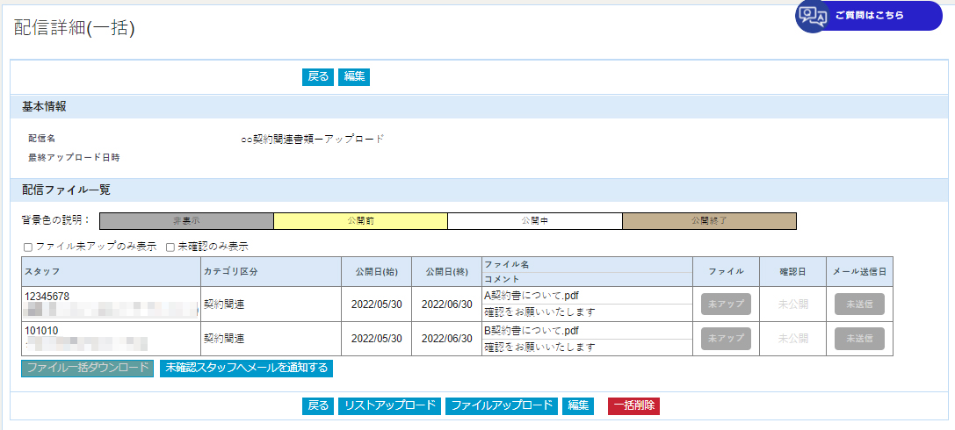Click comment under A契約書について.pdf
Viewport: 955px width, 430px height.
click(539, 312)
